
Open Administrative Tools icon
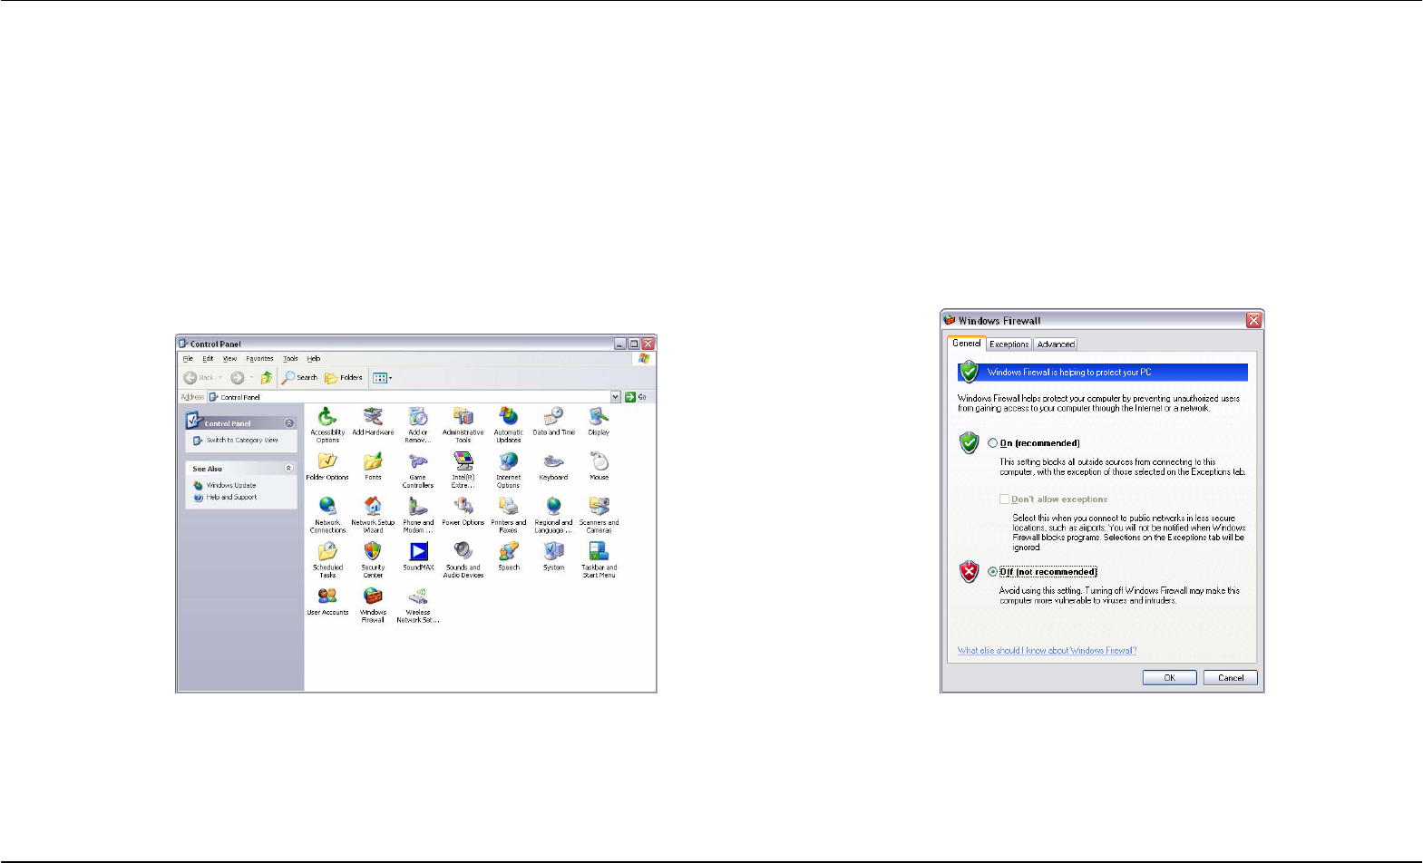463,416
